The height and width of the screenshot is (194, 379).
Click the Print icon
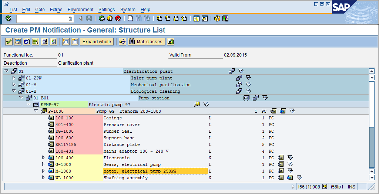click(130, 18)
